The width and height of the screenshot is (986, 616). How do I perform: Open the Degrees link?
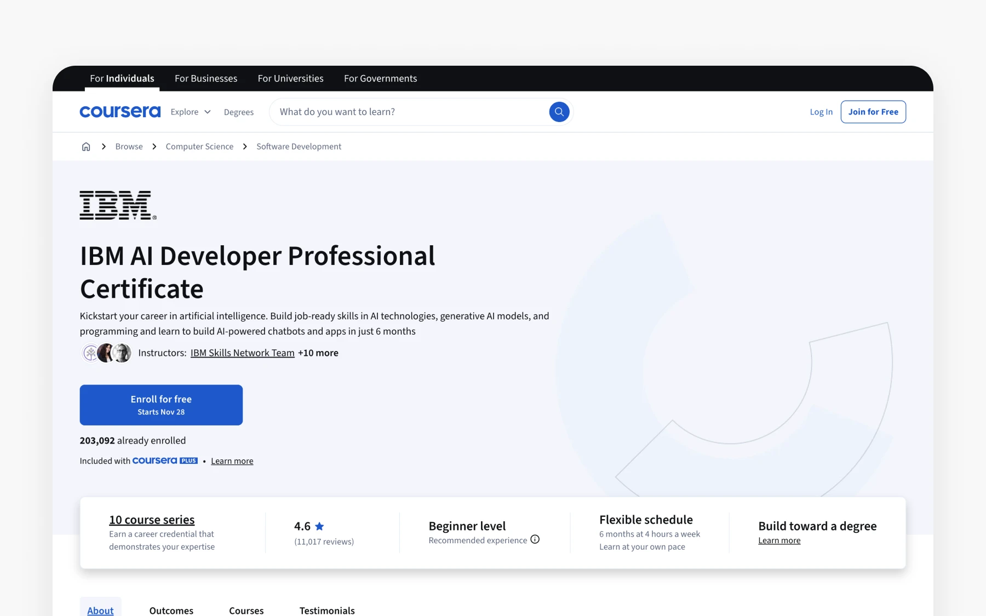click(239, 112)
